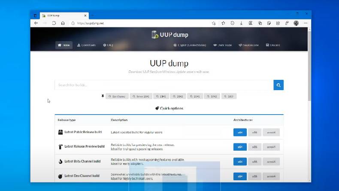Select the 19H2 quick search
The width and height of the screenshot is (339, 191).
(212, 96)
